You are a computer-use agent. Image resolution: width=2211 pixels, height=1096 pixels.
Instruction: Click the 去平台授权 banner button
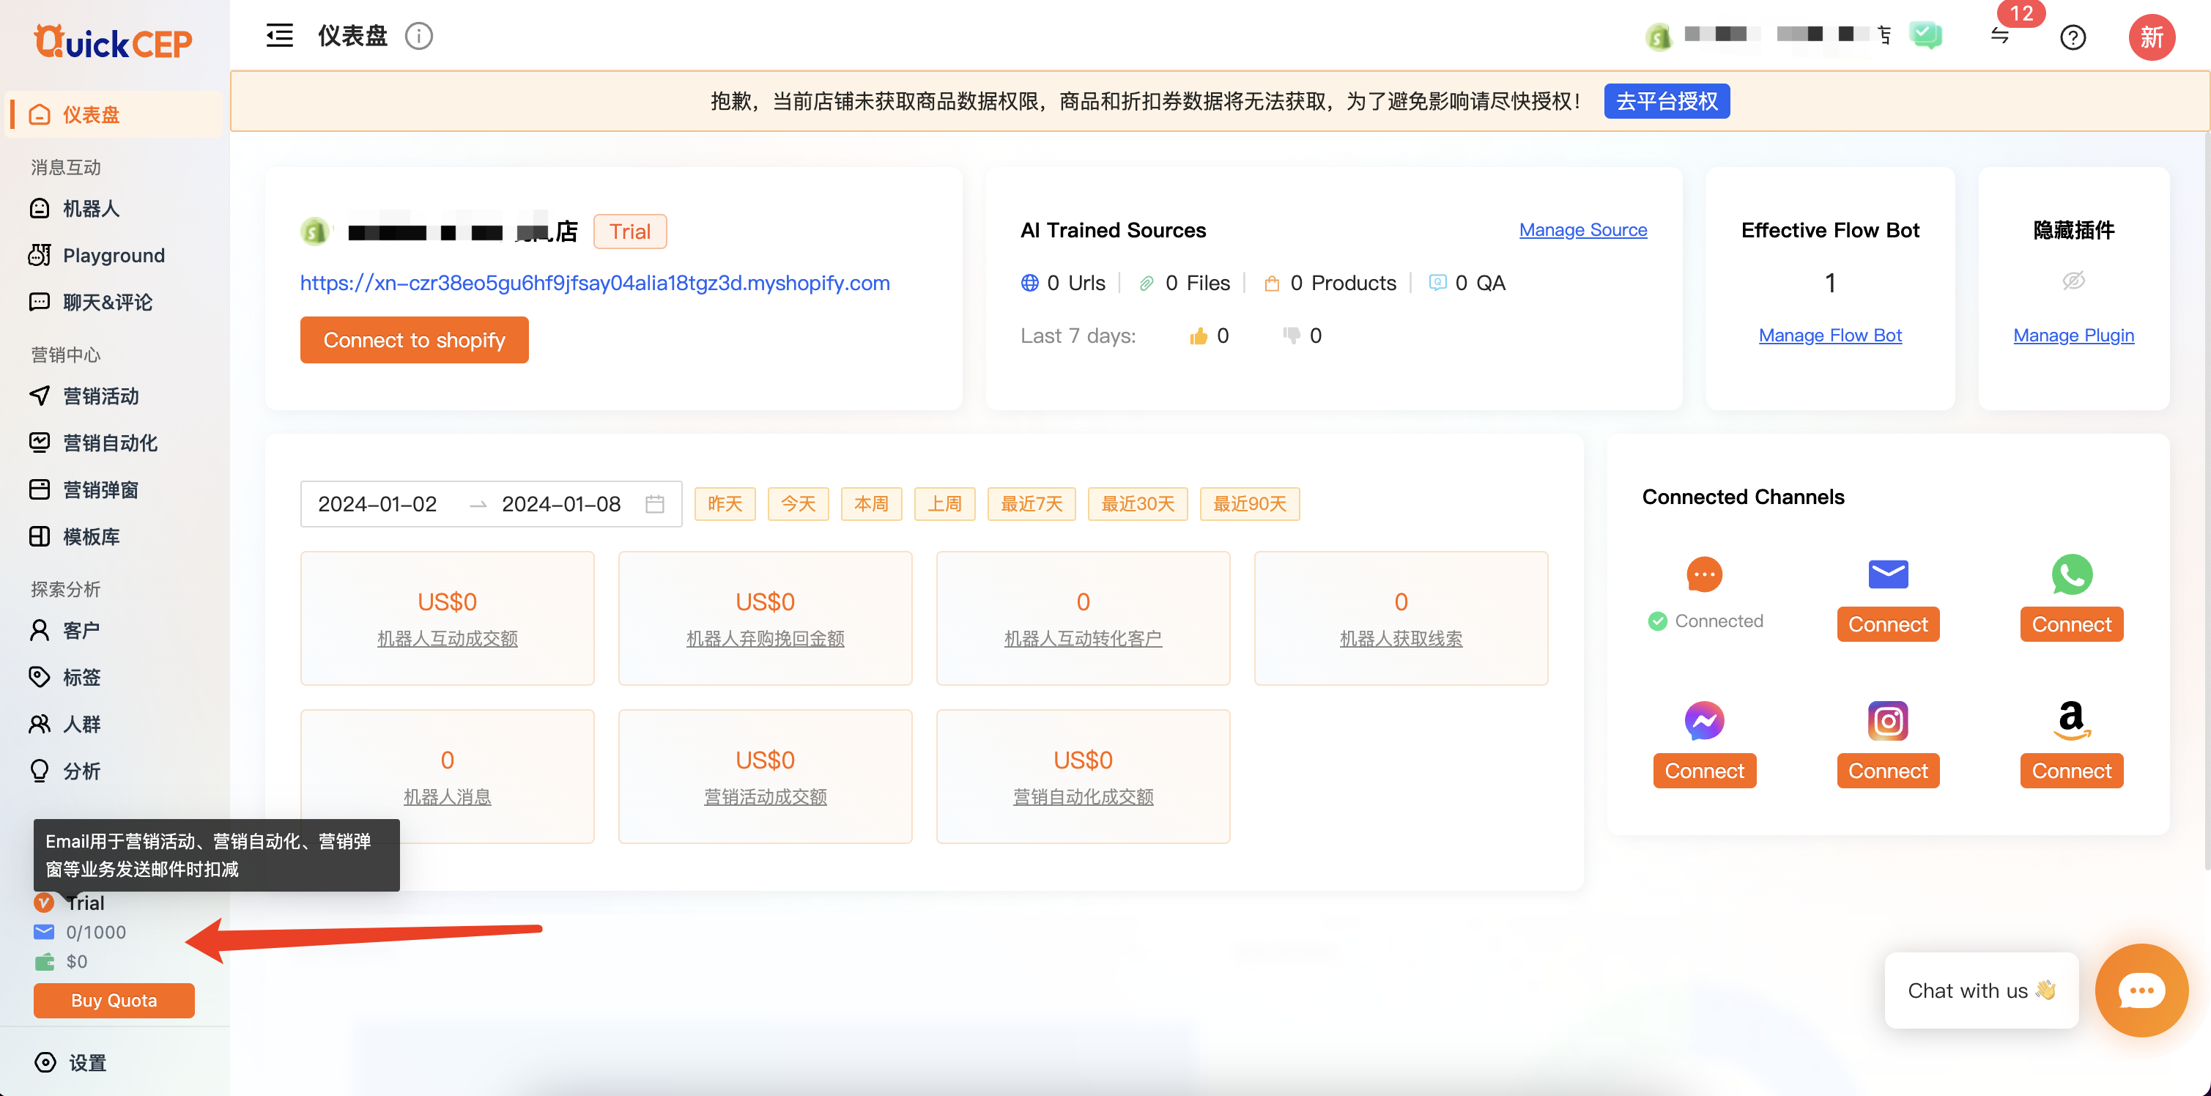(1666, 101)
